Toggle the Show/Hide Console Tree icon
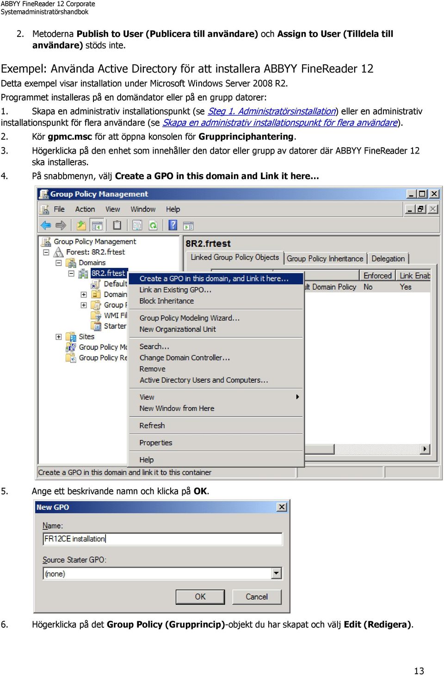 tap(97, 225)
